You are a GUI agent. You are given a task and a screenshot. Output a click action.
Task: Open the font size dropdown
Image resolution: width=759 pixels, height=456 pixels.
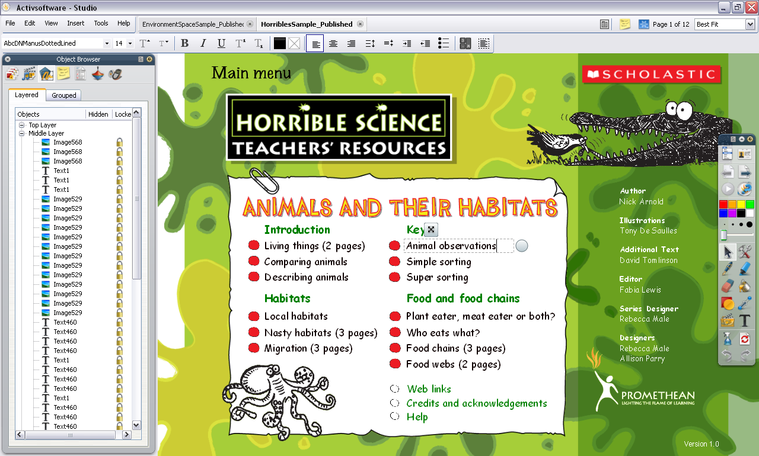click(x=130, y=43)
